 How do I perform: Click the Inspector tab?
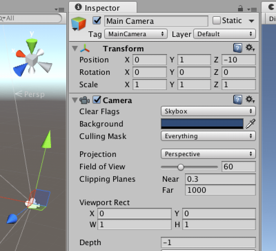(102, 7)
